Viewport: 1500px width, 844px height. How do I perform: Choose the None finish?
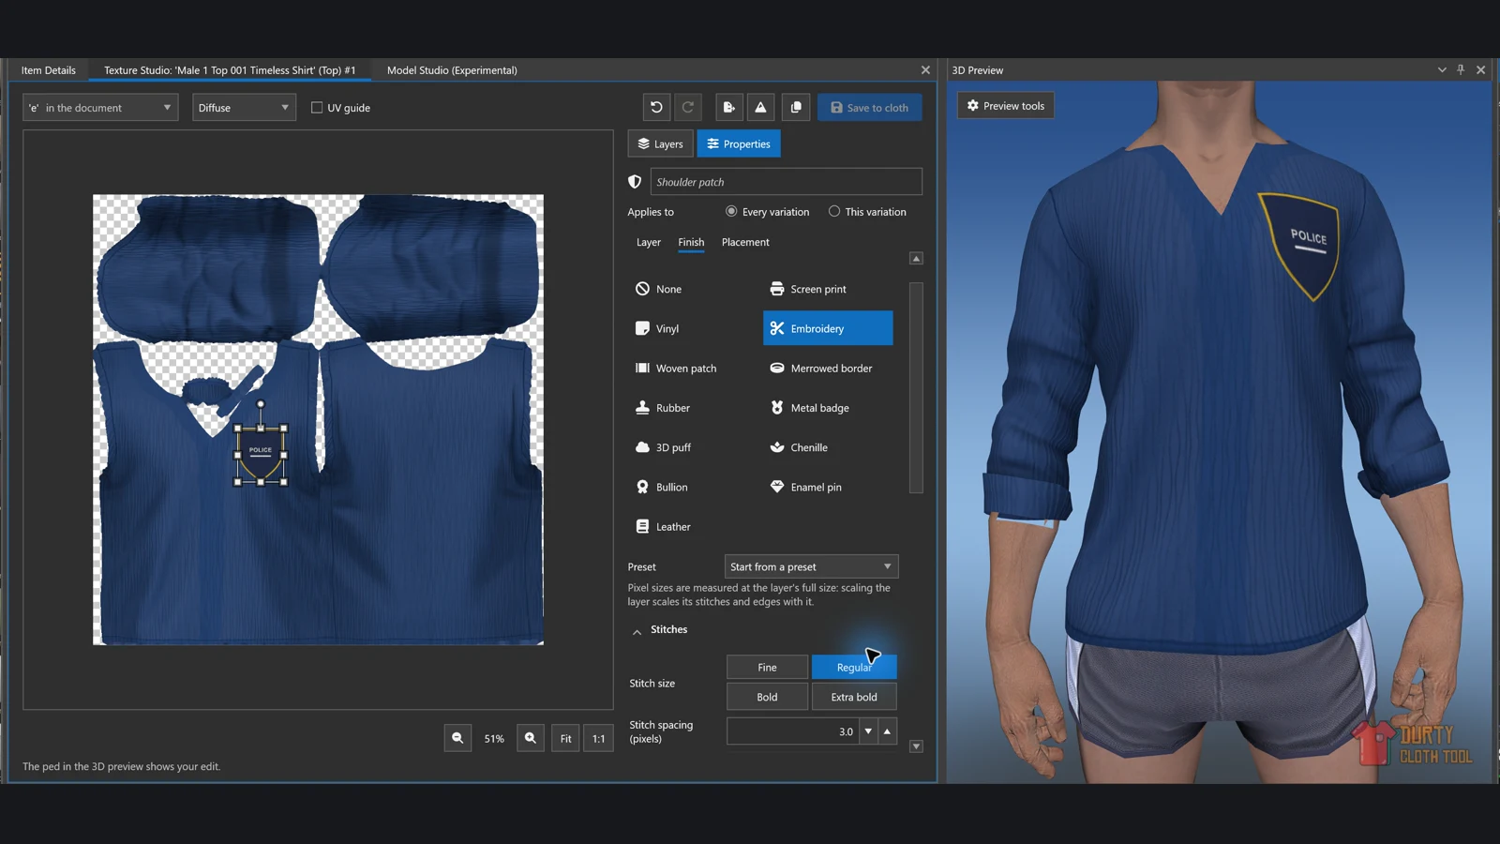(x=694, y=289)
